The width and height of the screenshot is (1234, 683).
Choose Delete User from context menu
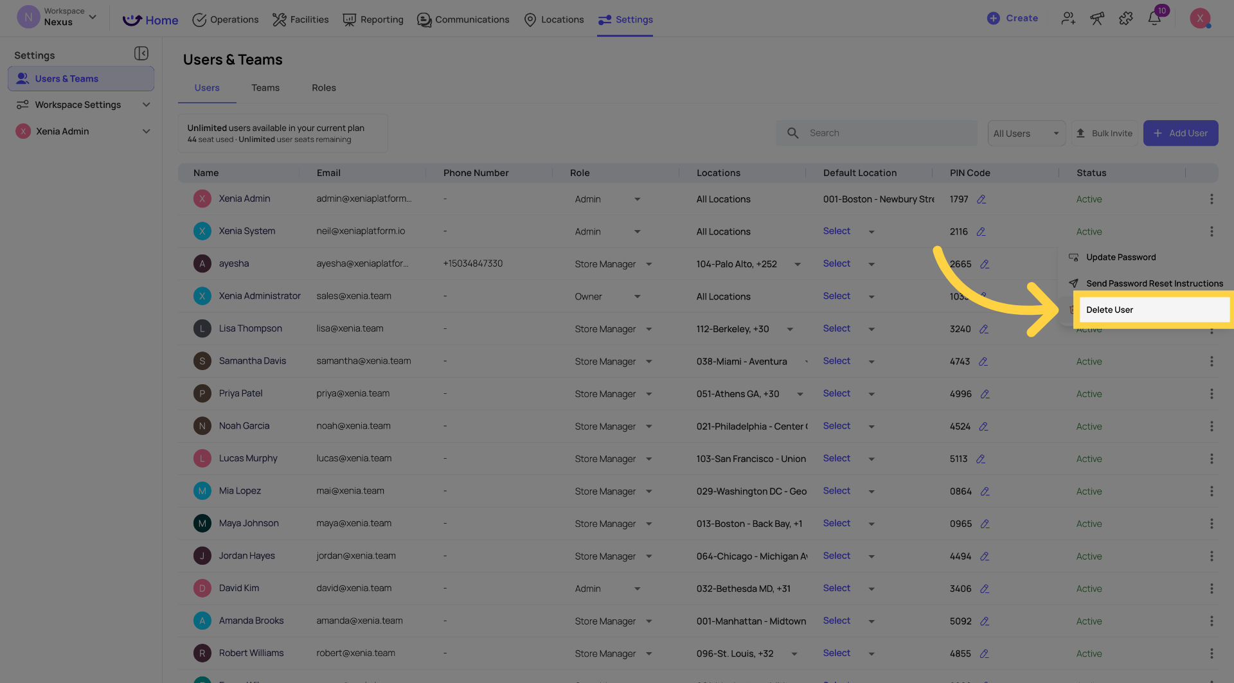tap(1154, 310)
